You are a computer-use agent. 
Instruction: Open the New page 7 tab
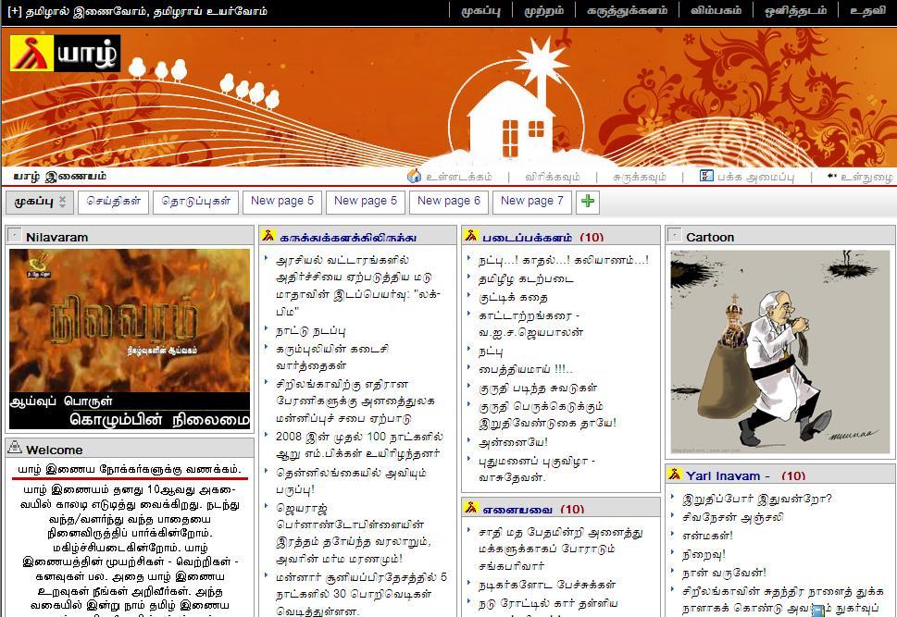pos(531,201)
